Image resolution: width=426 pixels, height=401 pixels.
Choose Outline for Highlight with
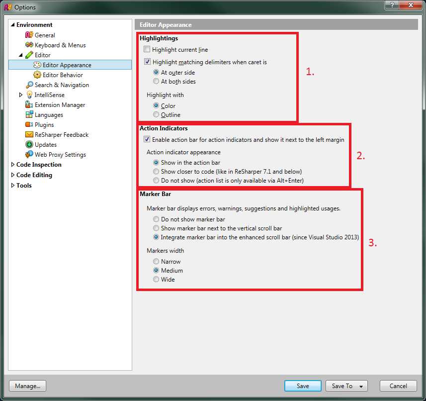(x=156, y=115)
